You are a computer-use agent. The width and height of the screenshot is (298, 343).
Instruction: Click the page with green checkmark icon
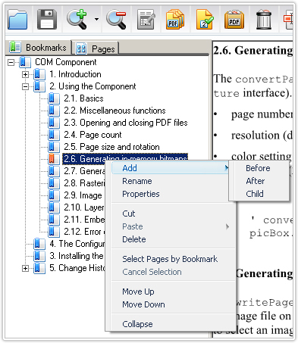tap(205, 19)
